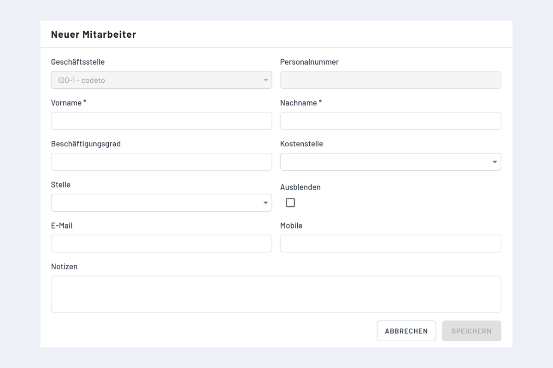The image size is (553, 368).
Task: Click the Notizen field label
Action: (x=64, y=267)
